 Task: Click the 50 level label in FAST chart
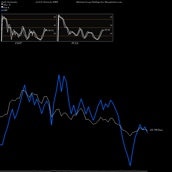click(x=55, y=25)
